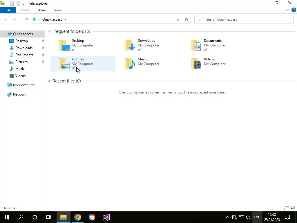
Task: Select Network in navigation pane
Action: (19, 94)
